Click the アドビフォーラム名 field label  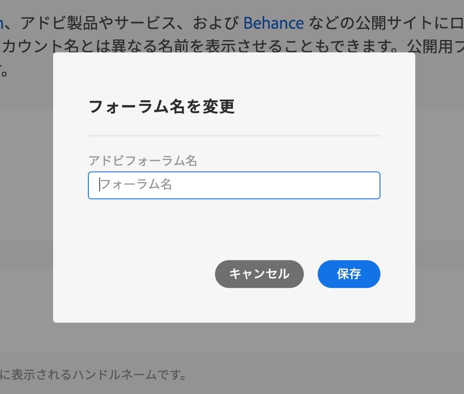(142, 161)
